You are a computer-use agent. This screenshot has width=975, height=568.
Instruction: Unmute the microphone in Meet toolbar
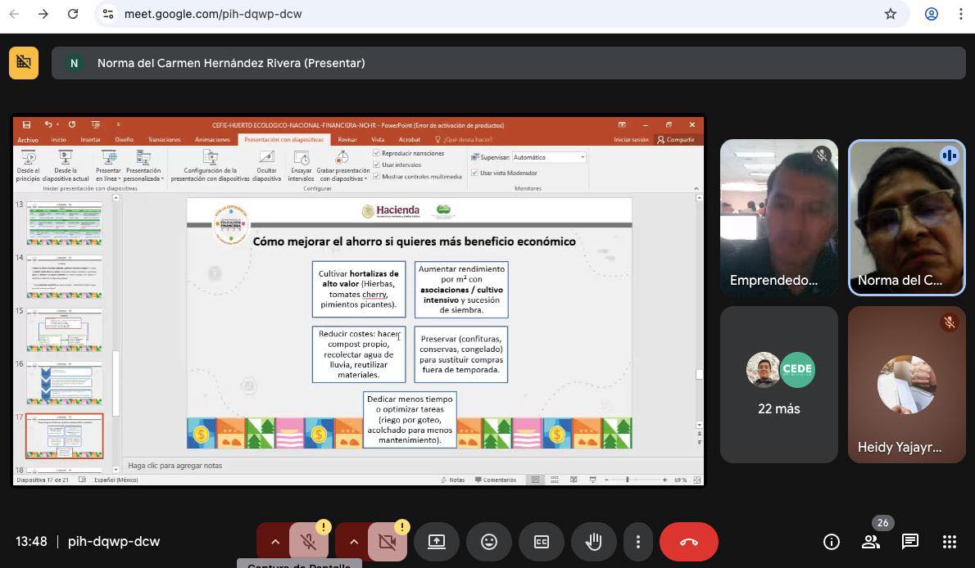click(308, 542)
